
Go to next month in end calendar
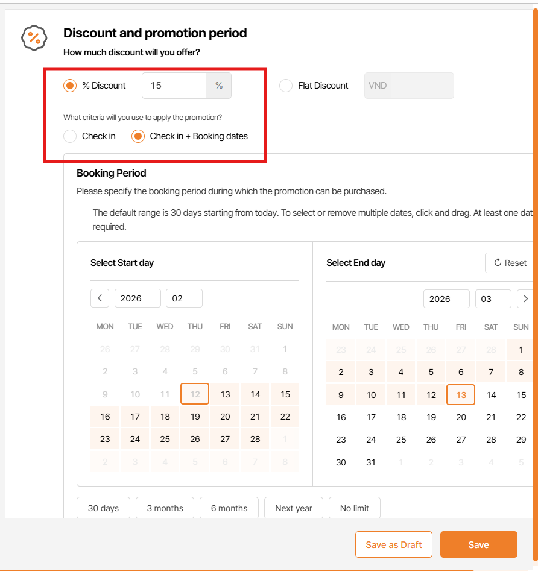(x=525, y=298)
